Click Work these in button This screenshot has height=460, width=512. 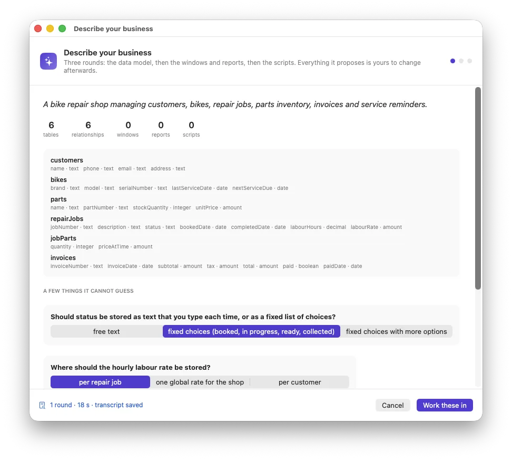click(x=445, y=406)
